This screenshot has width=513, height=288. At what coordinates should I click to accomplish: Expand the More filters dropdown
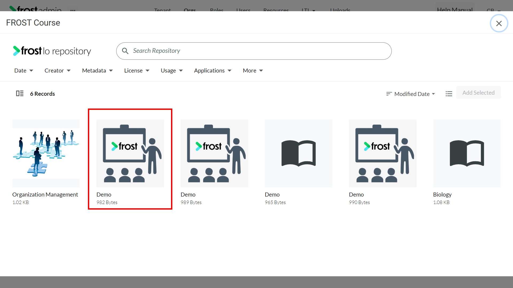pyautogui.click(x=253, y=71)
